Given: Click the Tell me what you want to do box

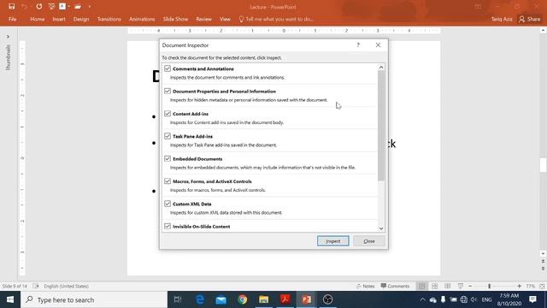Looking at the screenshot, I should tap(276, 19).
